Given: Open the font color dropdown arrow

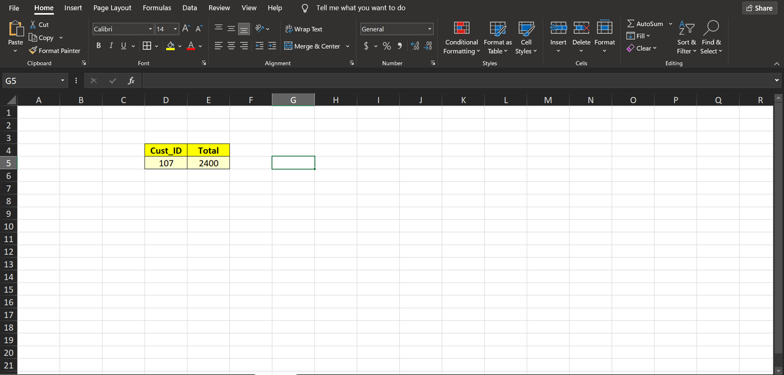Looking at the screenshot, I should point(200,46).
